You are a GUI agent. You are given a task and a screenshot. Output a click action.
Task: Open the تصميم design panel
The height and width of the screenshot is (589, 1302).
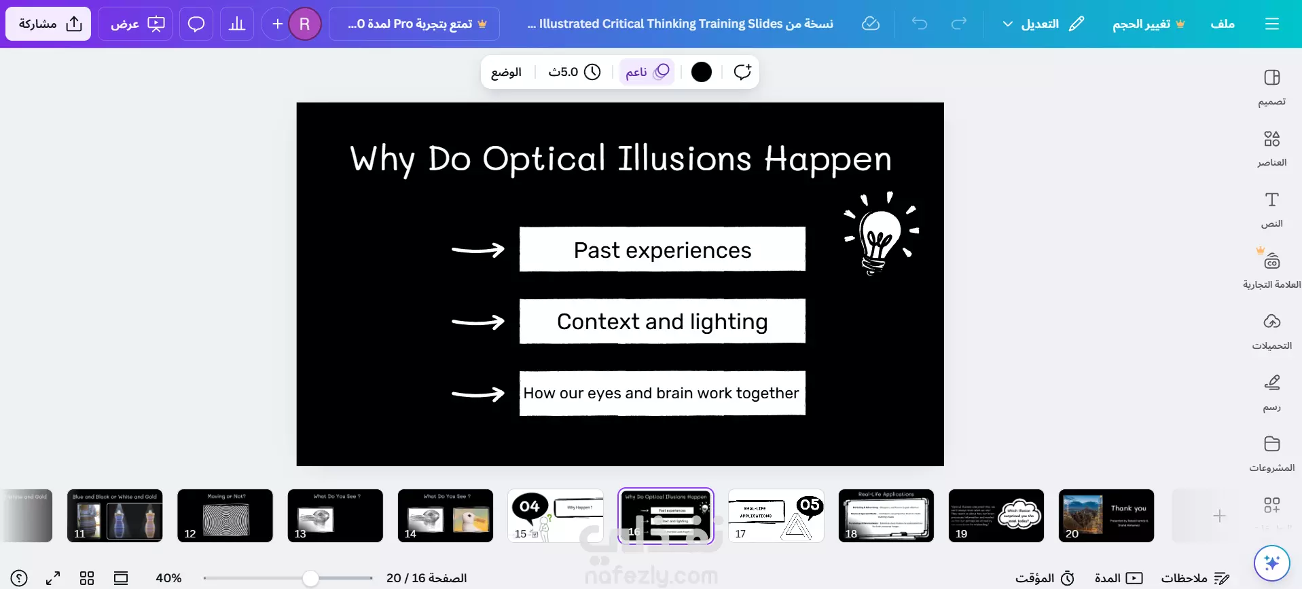pyautogui.click(x=1272, y=87)
